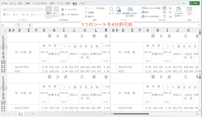Switch to the 数式 tab
The image size is (202, 117).
[x=52, y=3]
